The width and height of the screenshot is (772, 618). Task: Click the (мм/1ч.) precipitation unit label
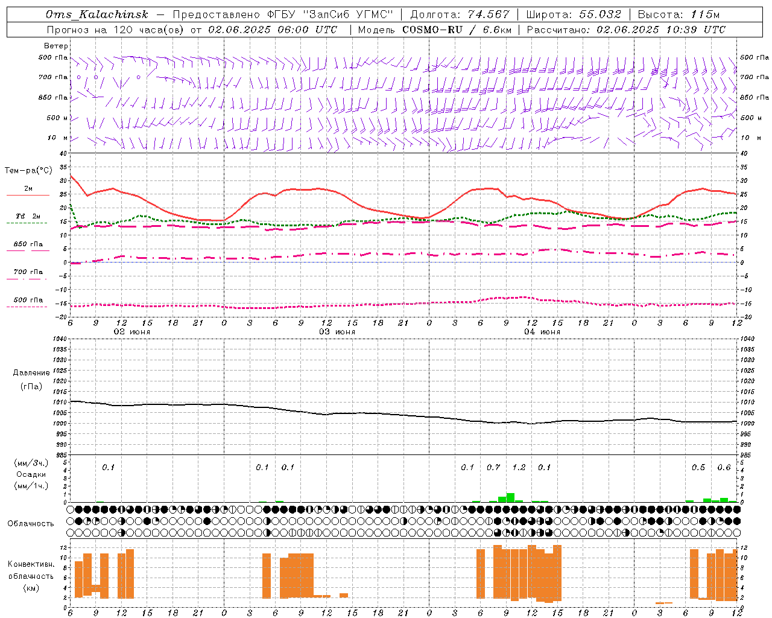(31, 486)
